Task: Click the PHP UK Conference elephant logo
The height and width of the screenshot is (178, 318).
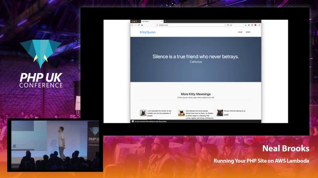Action: click(x=41, y=54)
